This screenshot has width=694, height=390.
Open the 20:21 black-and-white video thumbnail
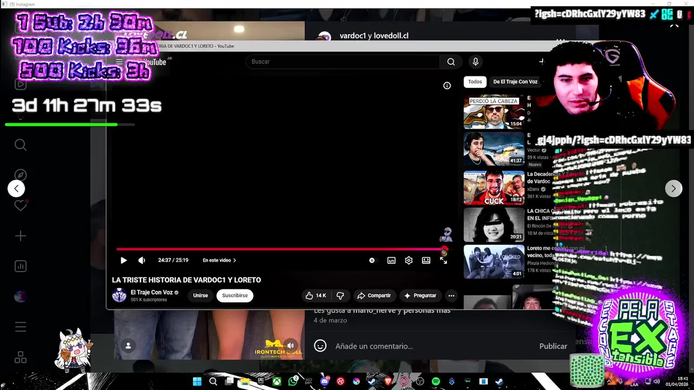click(494, 224)
